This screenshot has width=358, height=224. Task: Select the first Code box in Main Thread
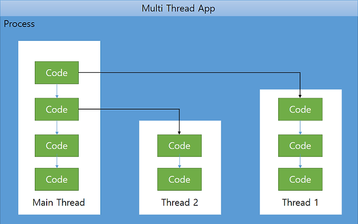[x=57, y=73]
